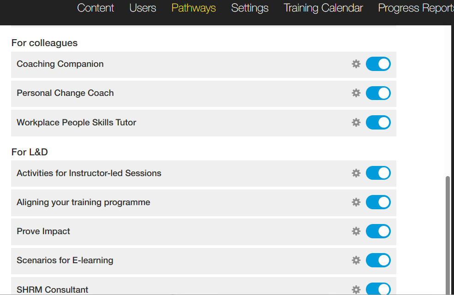The image size is (454, 295).
Task: Open Workplace People Skills Tutor gear settings
Action: coord(356,123)
